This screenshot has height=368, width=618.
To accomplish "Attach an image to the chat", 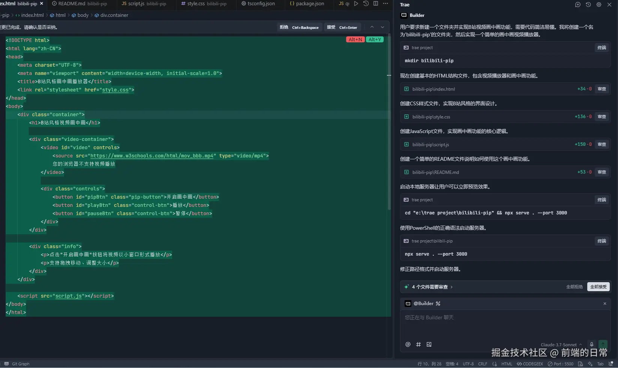I will click(x=429, y=344).
